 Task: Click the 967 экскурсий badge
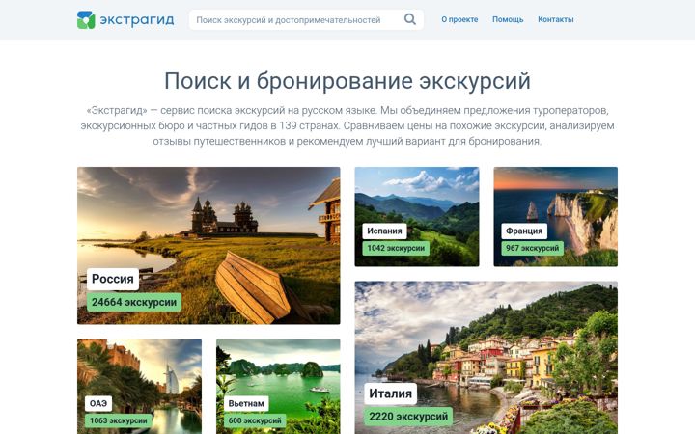(x=532, y=248)
